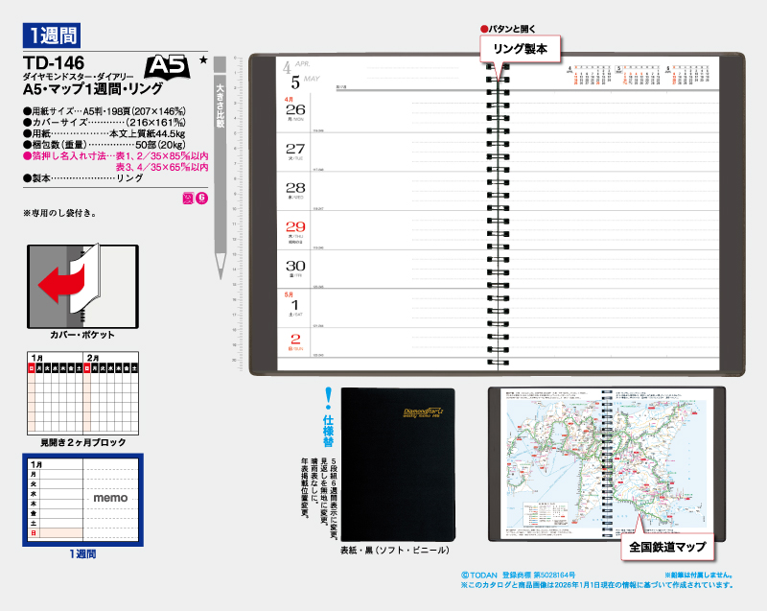
Task: Open the black soft vinyl cover image
Action: [398, 465]
